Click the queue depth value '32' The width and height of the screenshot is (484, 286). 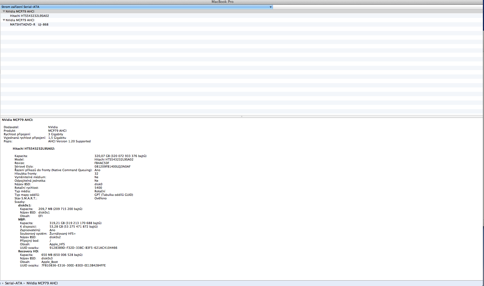coord(96,174)
